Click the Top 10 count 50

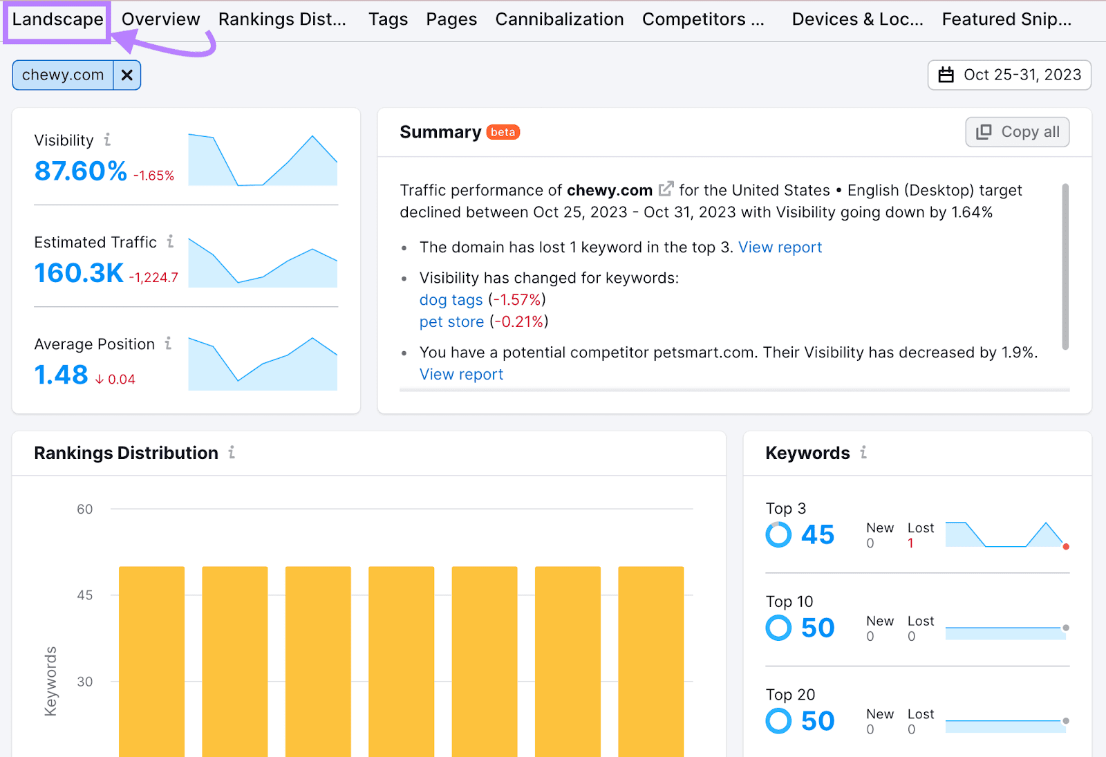pyautogui.click(x=818, y=628)
